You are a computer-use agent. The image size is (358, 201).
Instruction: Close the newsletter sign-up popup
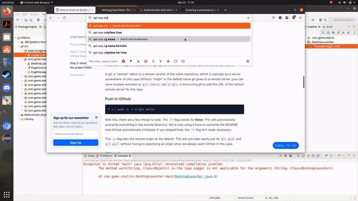point(96,117)
